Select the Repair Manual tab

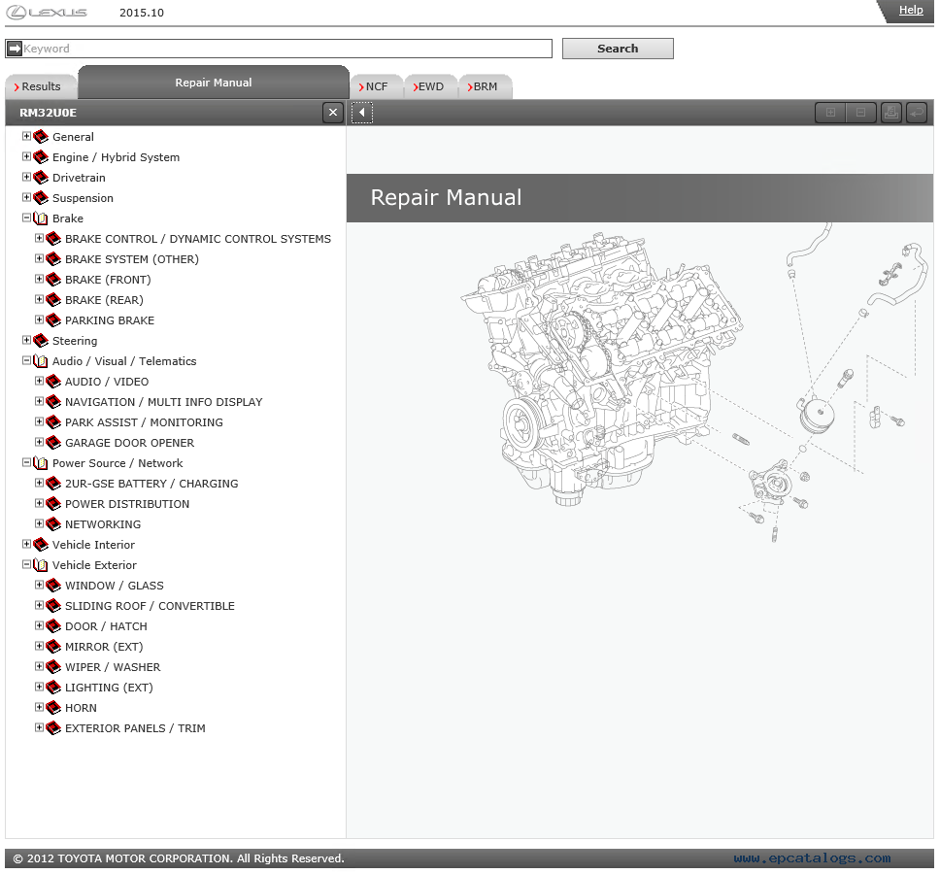tap(214, 83)
